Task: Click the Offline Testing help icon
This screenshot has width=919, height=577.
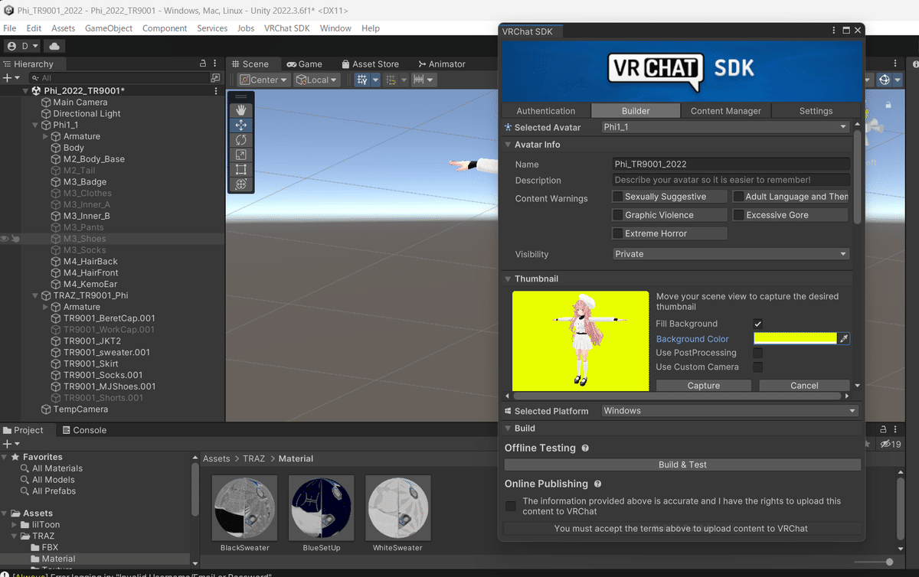Action: (585, 448)
